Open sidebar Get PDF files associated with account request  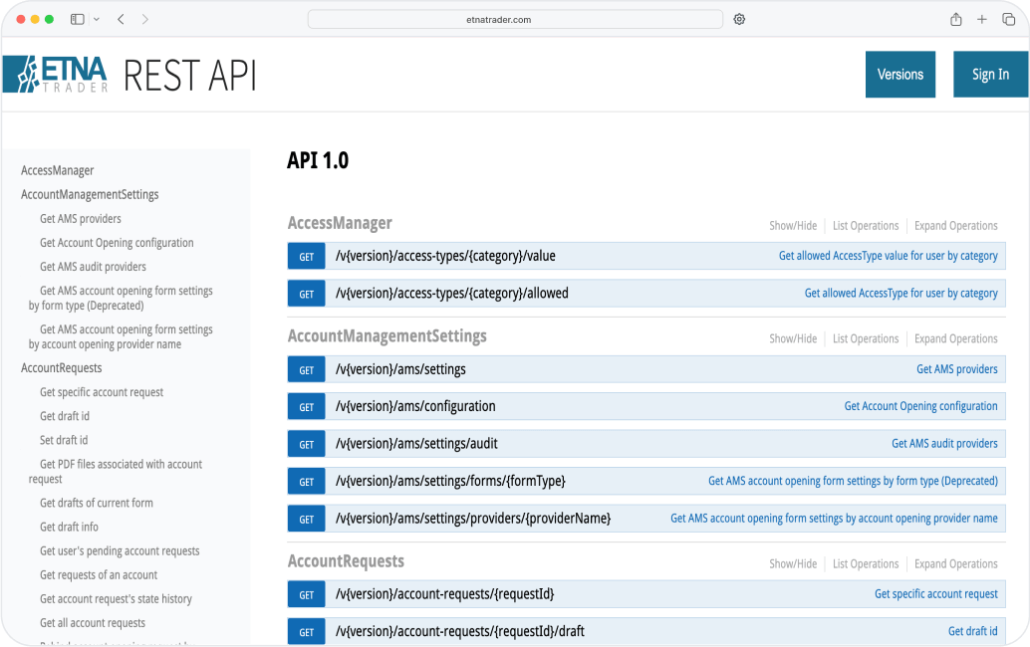pos(115,472)
